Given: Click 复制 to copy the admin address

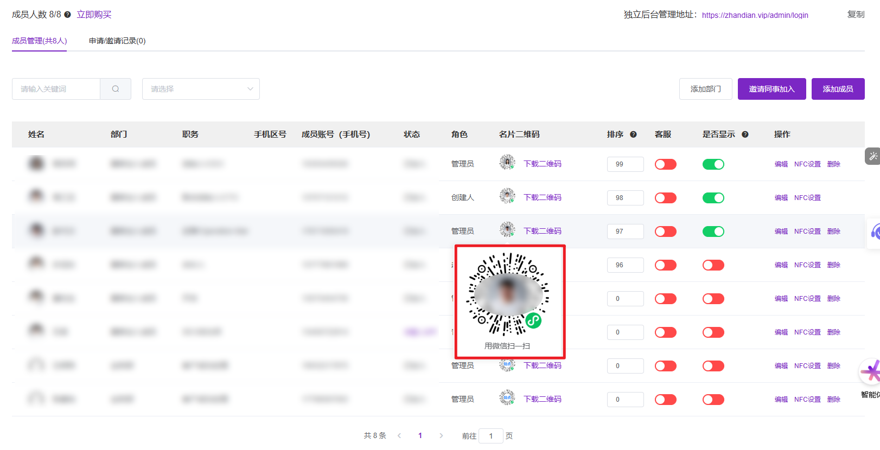Looking at the screenshot, I should click(x=856, y=15).
